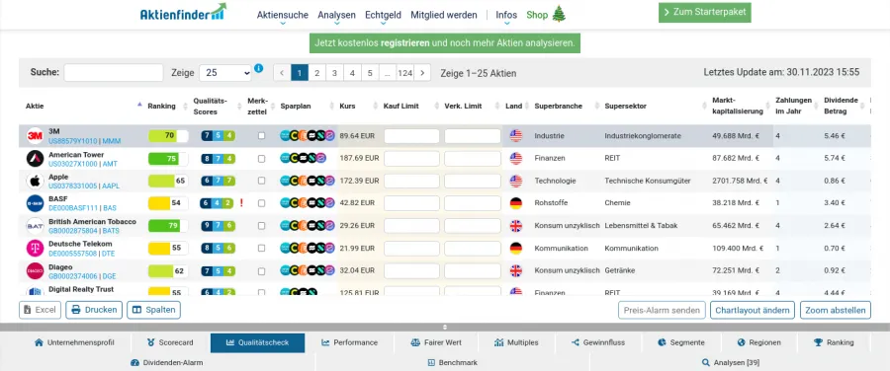
Task: Click the Kauf Limit field for 3M
Action: tap(411, 136)
